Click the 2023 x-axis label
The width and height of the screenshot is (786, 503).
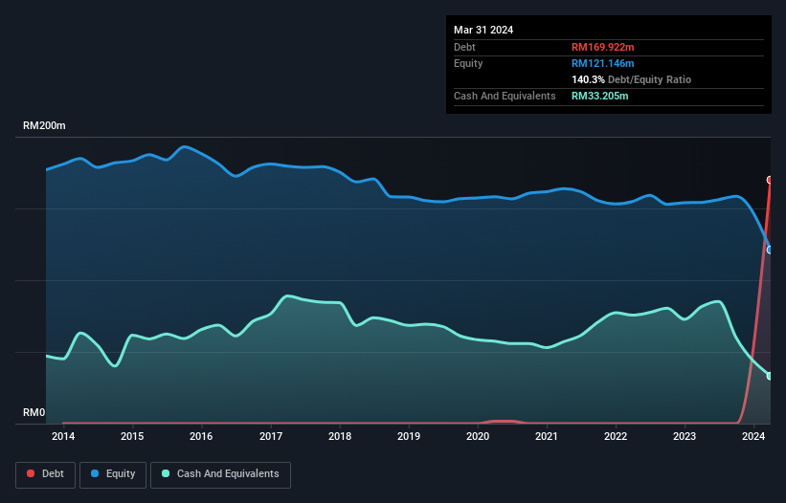point(685,436)
